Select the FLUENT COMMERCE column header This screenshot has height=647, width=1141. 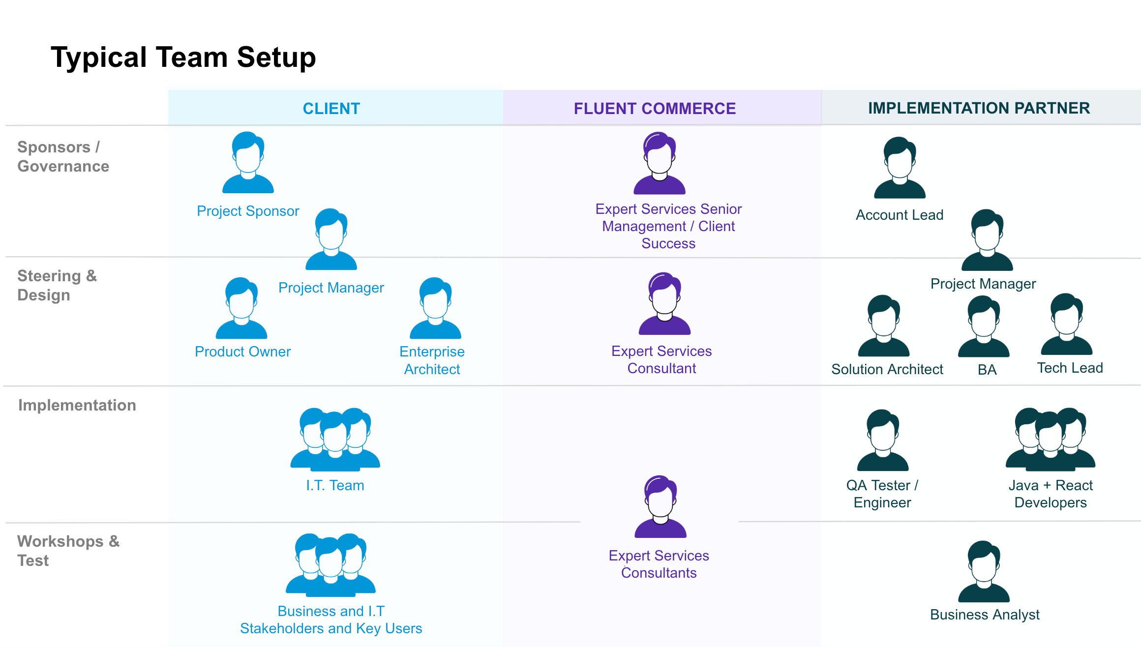(655, 108)
